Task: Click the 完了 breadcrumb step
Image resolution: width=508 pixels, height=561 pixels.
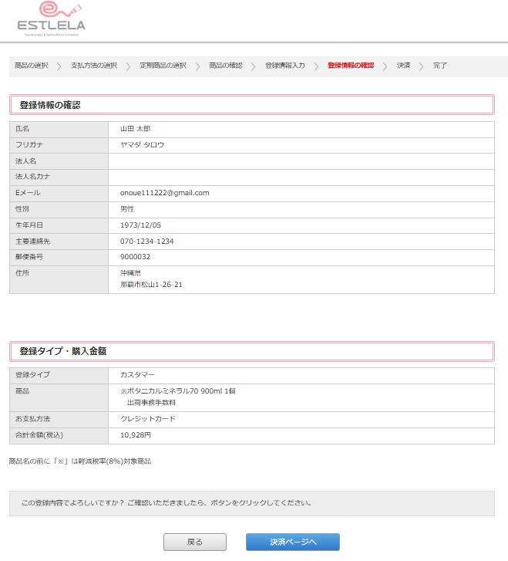Action: point(440,66)
